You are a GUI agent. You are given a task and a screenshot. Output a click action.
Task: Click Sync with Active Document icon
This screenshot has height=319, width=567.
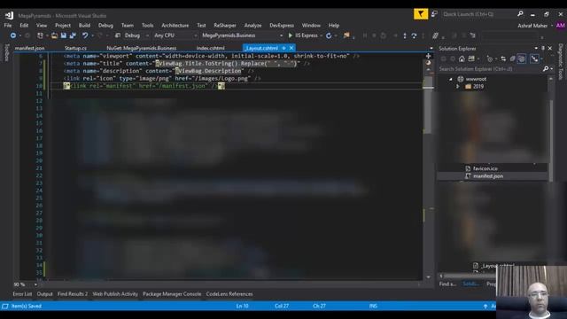pyautogui.click(x=503, y=58)
